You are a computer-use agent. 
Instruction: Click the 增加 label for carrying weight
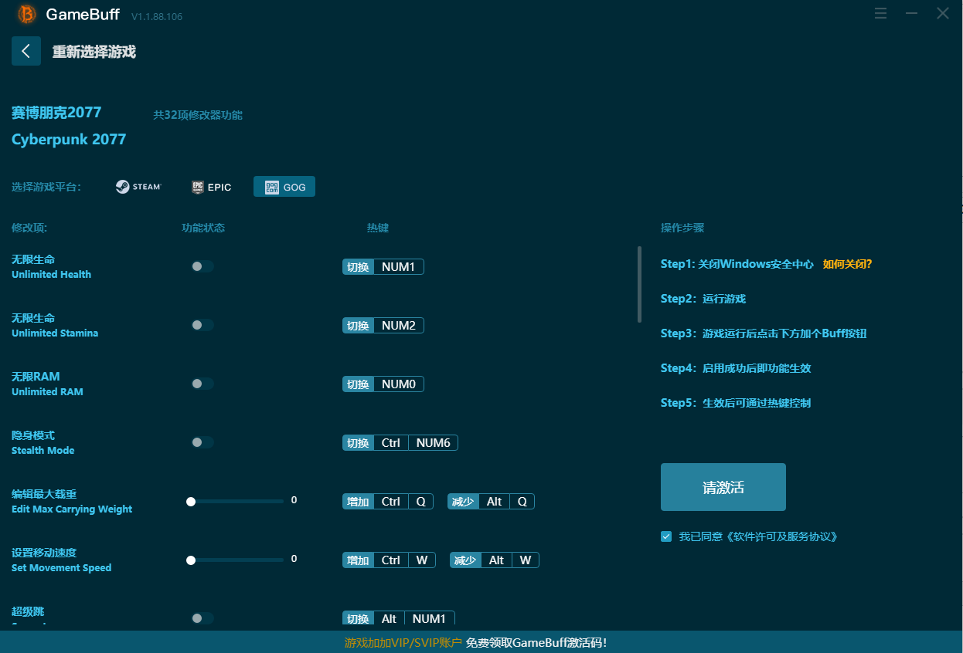358,502
